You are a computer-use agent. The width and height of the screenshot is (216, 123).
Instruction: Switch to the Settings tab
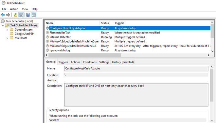coord(104,62)
